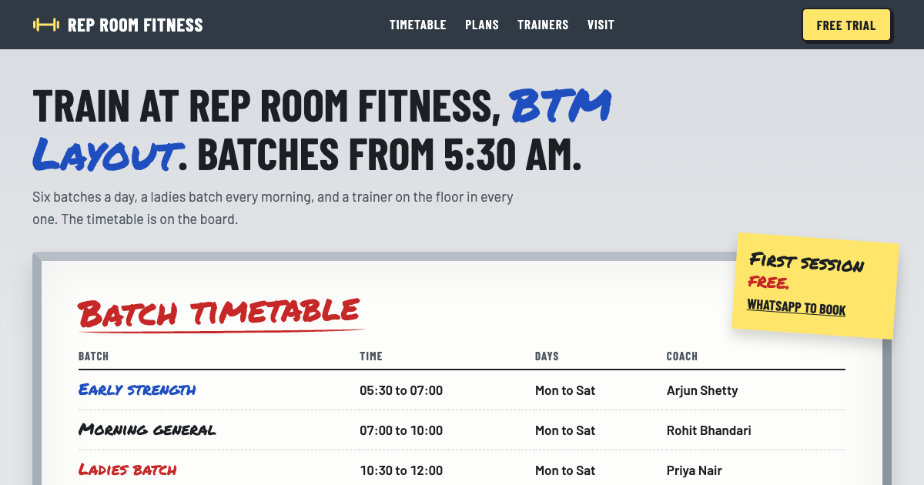This screenshot has height=485, width=924.
Task: Click the Time column header
Action: tap(371, 356)
